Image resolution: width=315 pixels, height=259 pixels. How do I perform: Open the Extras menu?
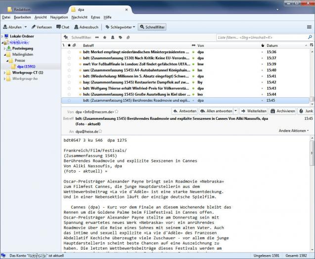(95, 17)
